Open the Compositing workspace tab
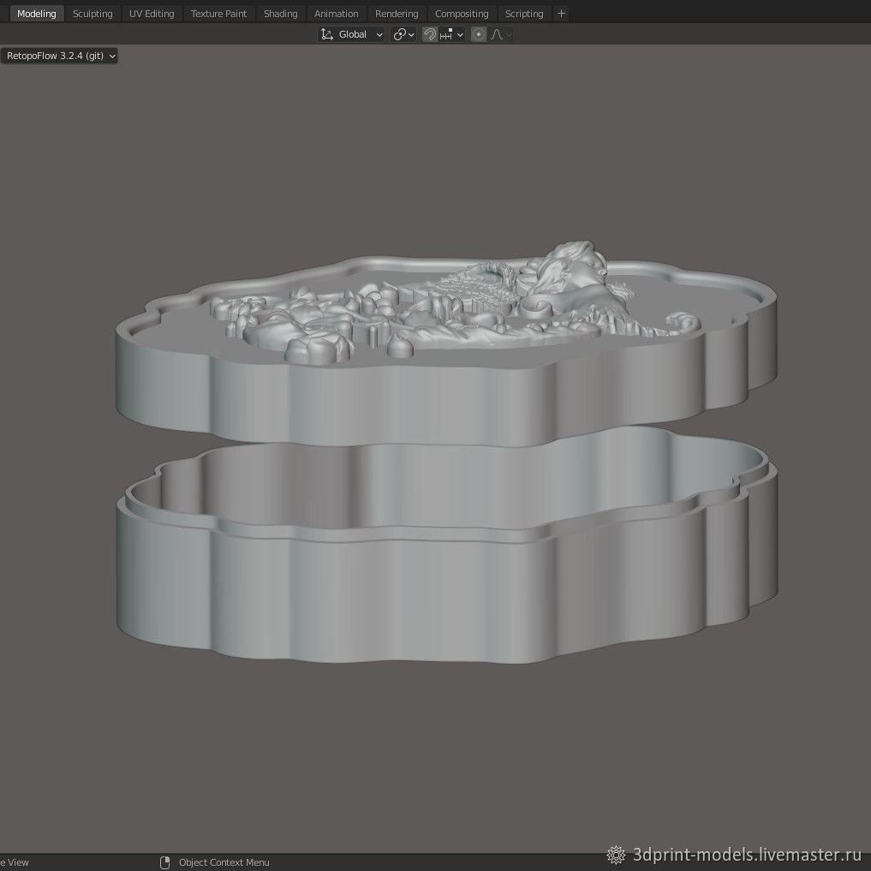The width and height of the screenshot is (871, 871). 462,14
